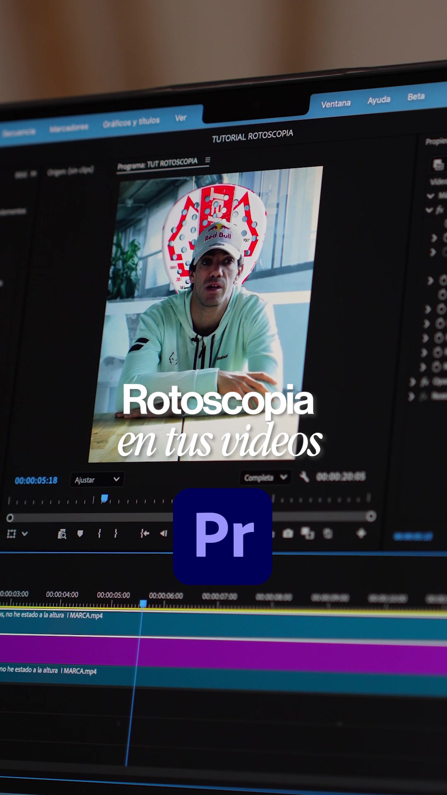
Task: Click the Mark Out bracket icon
Action: [x=116, y=533]
